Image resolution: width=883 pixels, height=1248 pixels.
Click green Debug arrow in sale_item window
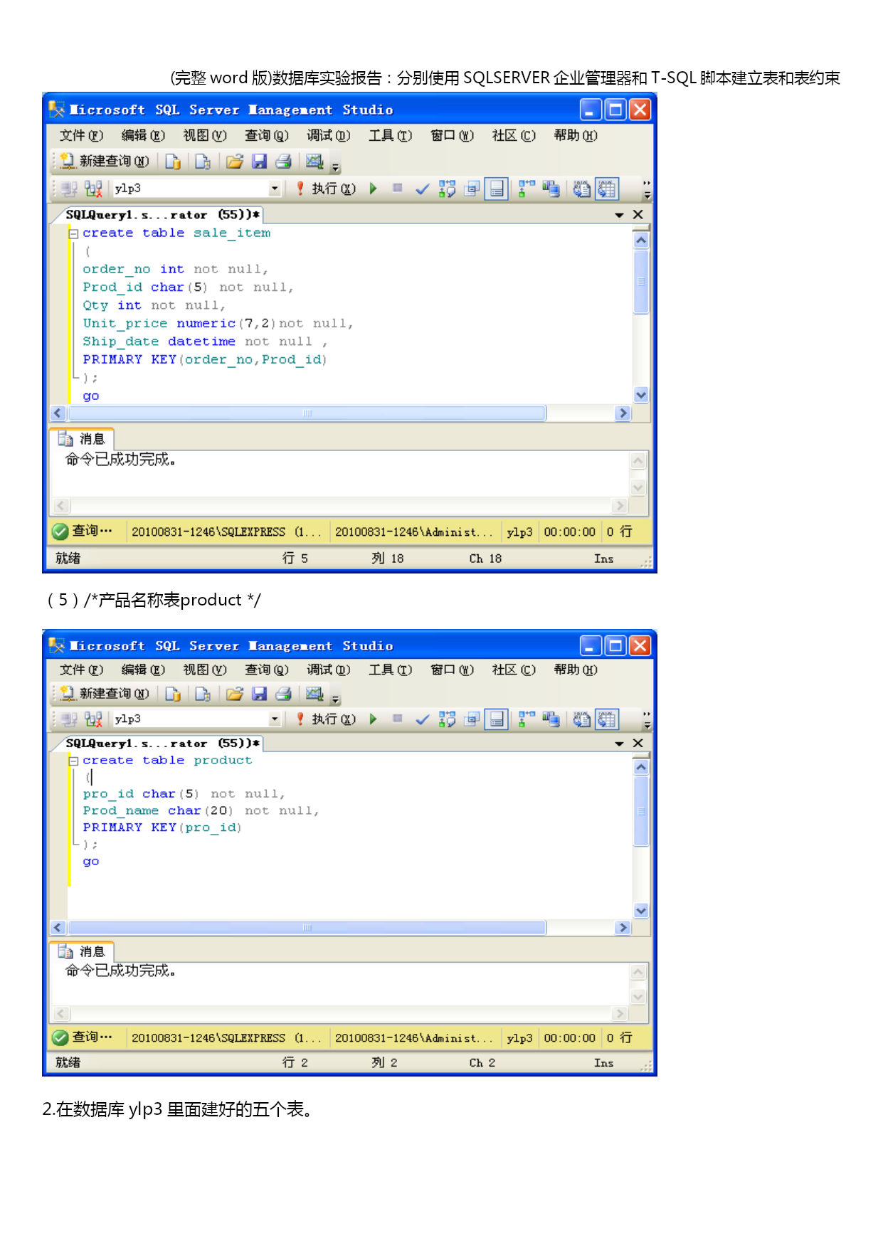click(373, 189)
